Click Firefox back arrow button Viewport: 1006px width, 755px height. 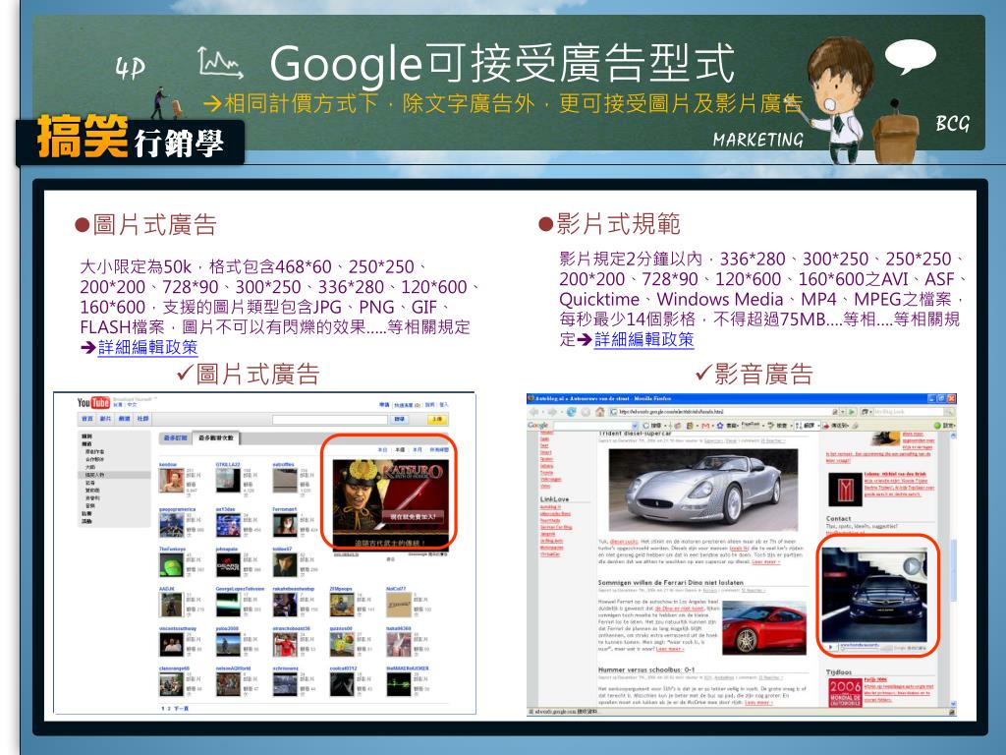point(535,412)
